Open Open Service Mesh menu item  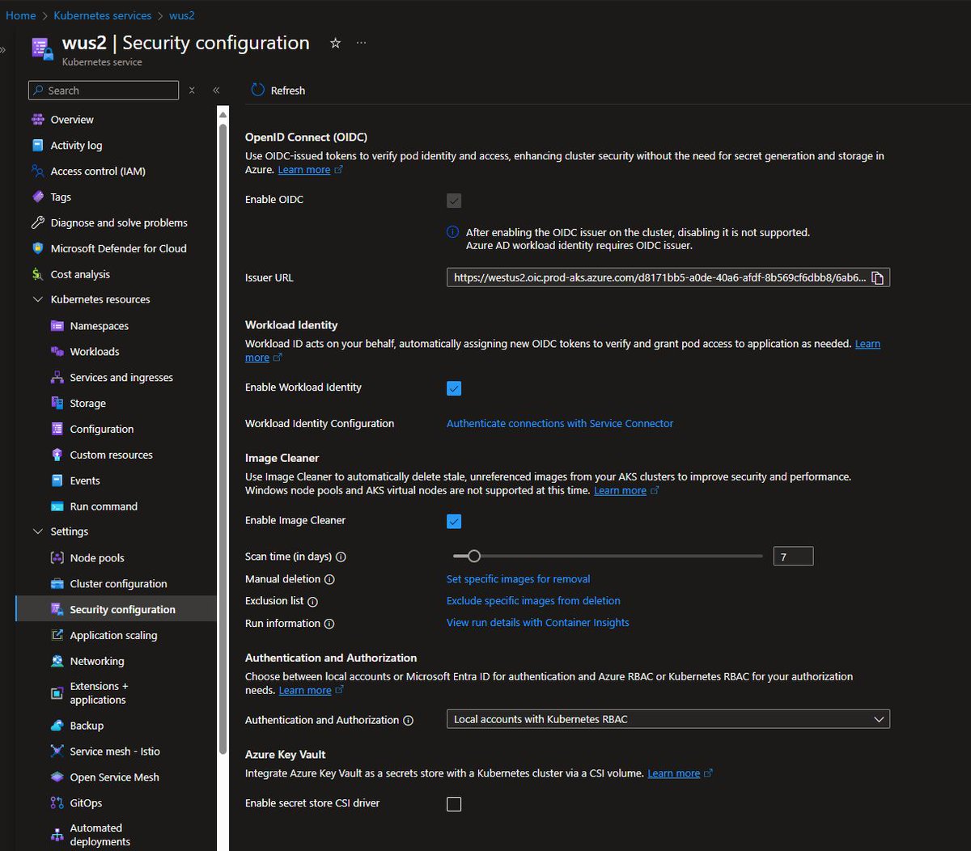tap(116, 777)
